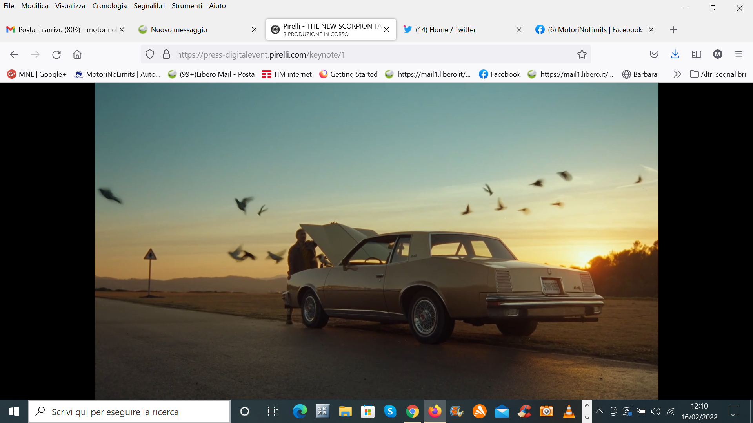This screenshot has height=423, width=753.
Task: Click the site padlock security icon
Action: coord(166,54)
